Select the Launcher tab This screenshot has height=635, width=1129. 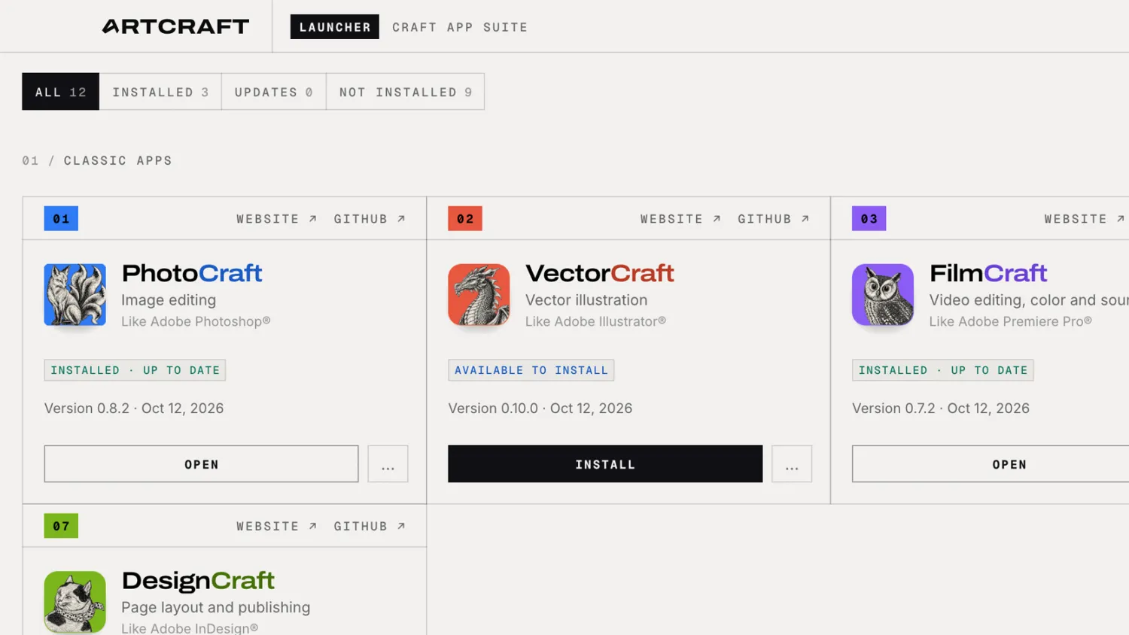pyautogui.click(x=335, y=27)
